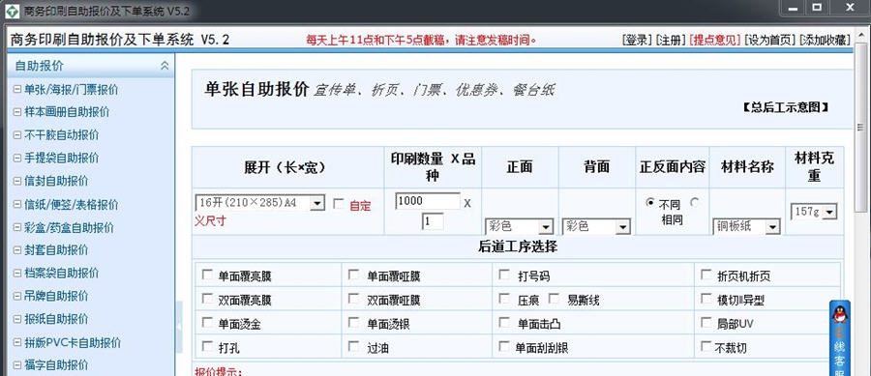Click the [注册] link
871x376 pixels.
point(670,40)
